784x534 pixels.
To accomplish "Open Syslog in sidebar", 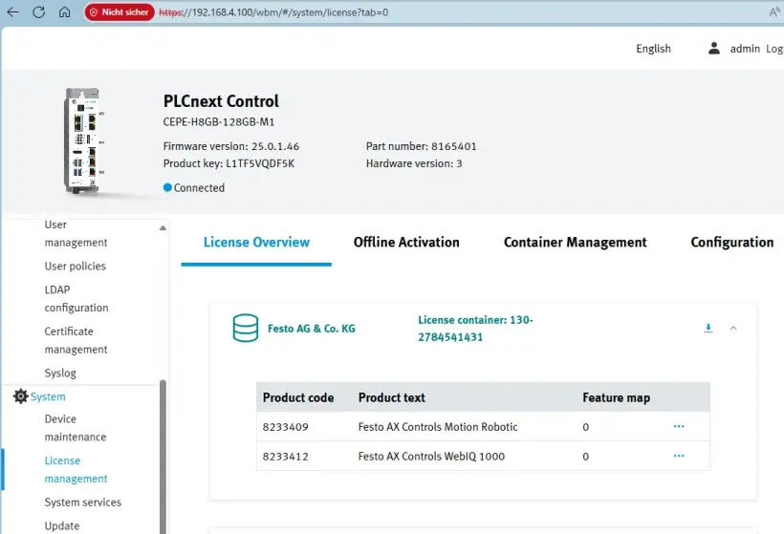I will tap(60, 374).
